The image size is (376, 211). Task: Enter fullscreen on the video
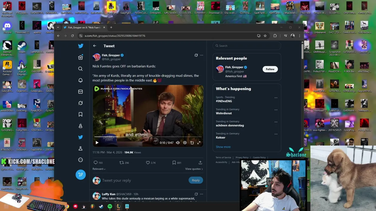click(x=199, y=143)
